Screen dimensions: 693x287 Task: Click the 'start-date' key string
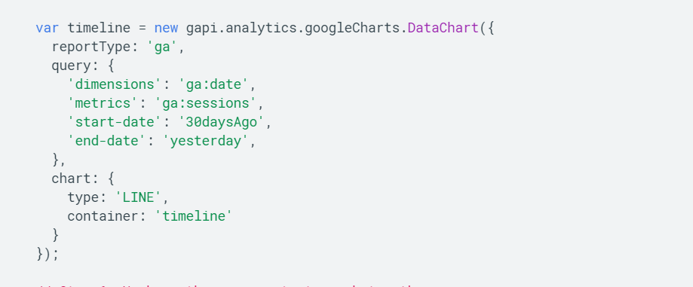[115, 122]
